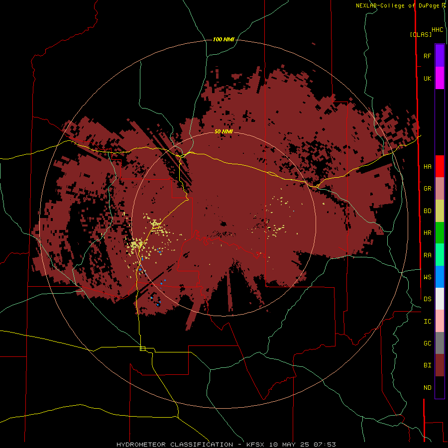The image size is (448, 448).
Task: Select the BD legend label
Action: [x=427, y=211]
